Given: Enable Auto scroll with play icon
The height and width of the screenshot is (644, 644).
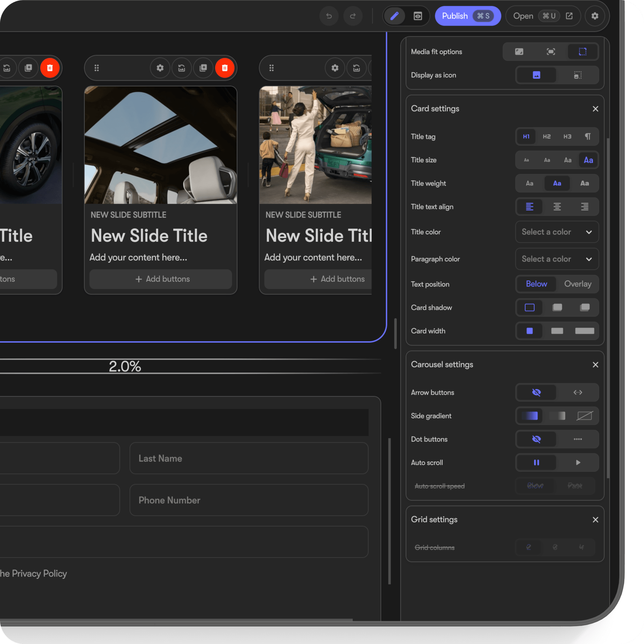Looking at the screenshot, I should tap(578, 462).
